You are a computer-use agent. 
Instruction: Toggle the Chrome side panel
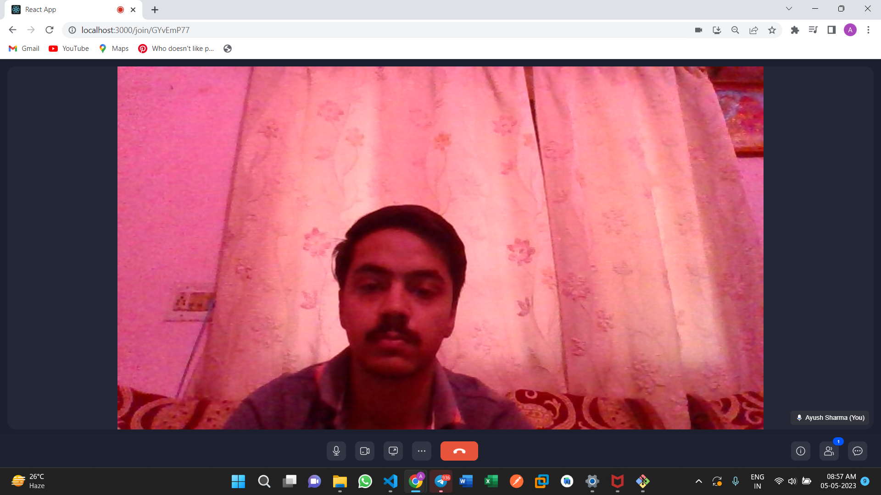click(832, 30)
